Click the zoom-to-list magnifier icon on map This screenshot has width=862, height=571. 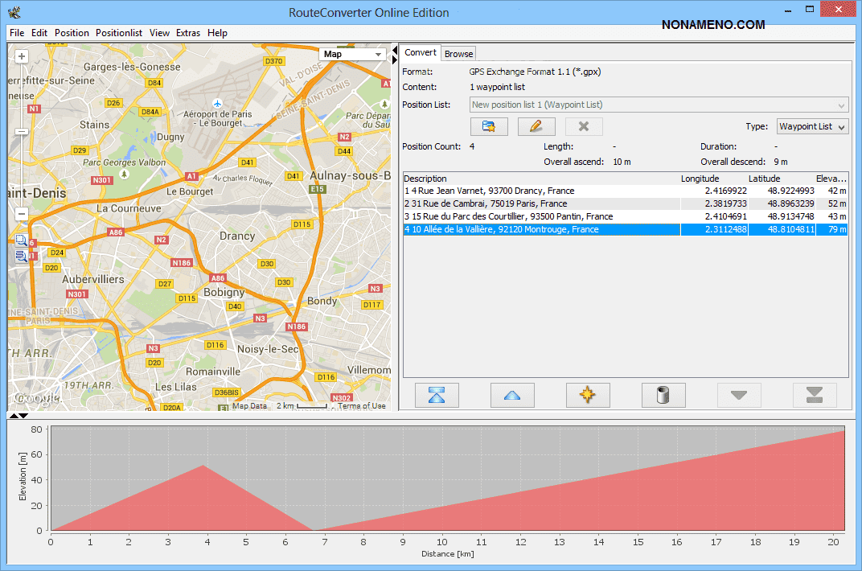click(21, 257)
